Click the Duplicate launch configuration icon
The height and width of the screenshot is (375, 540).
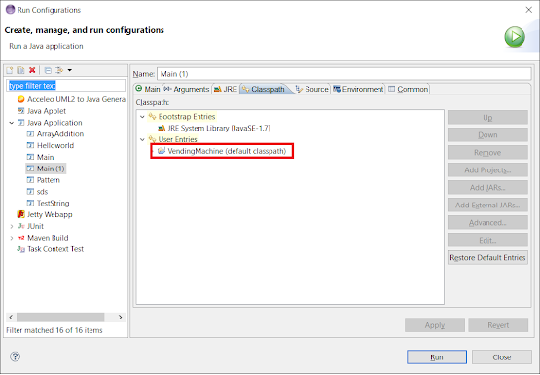pyautogui.click(x=20, y=70)
